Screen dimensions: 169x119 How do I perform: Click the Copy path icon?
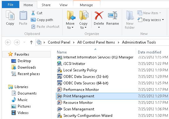click(33, 20)
